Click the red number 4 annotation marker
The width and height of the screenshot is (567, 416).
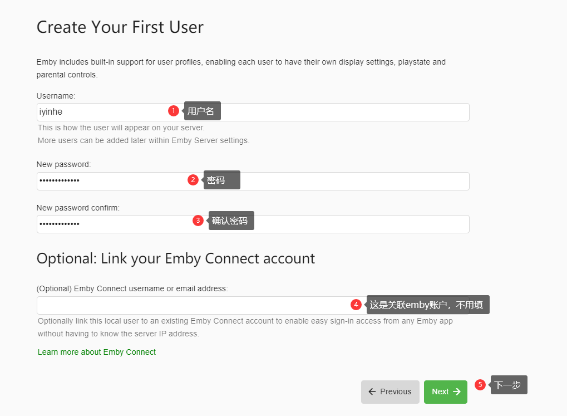point(356,305)
